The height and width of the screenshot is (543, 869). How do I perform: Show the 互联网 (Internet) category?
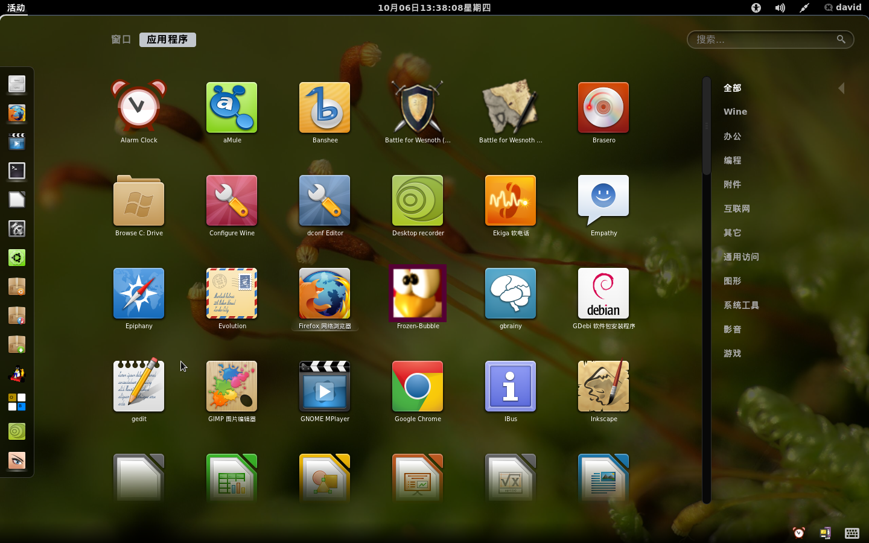coord(736,209)
